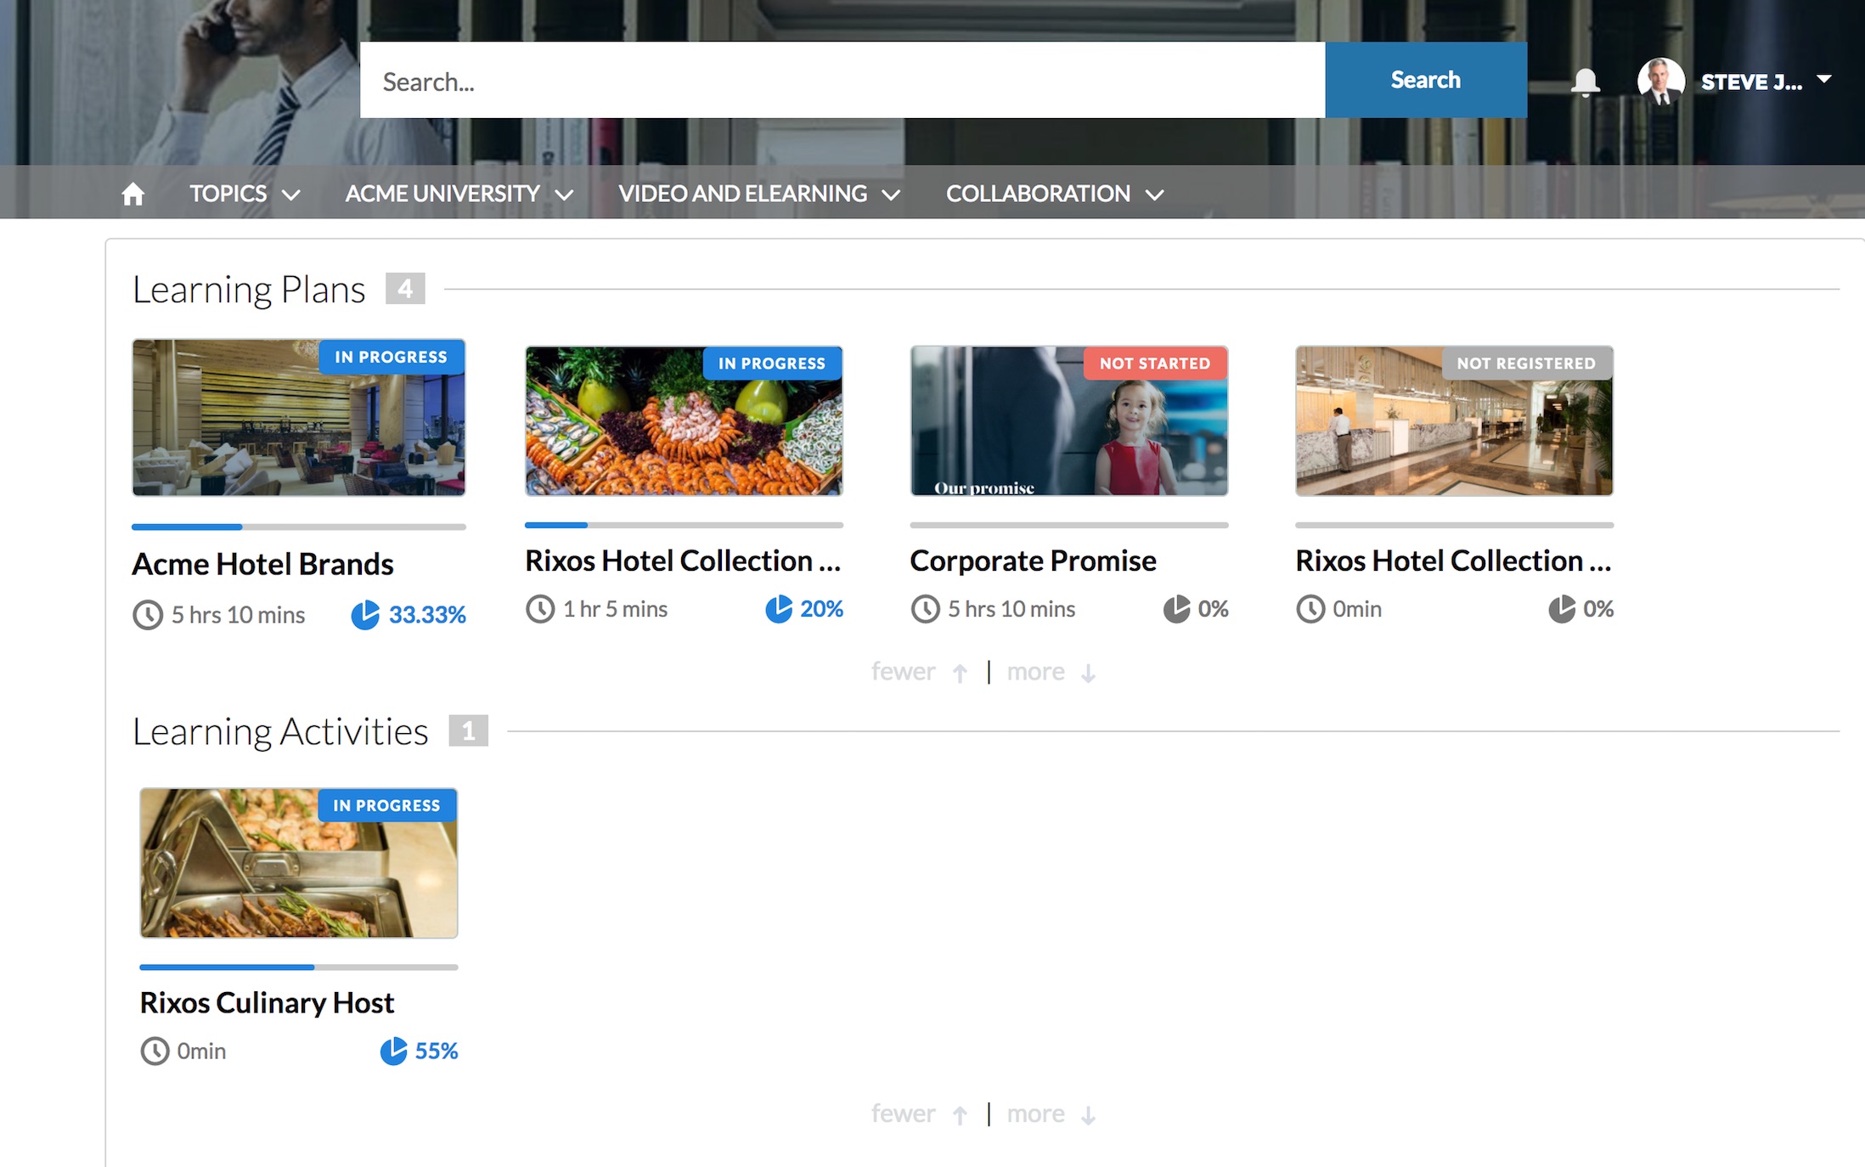Open the Collaboration menu

[1054, 194]
